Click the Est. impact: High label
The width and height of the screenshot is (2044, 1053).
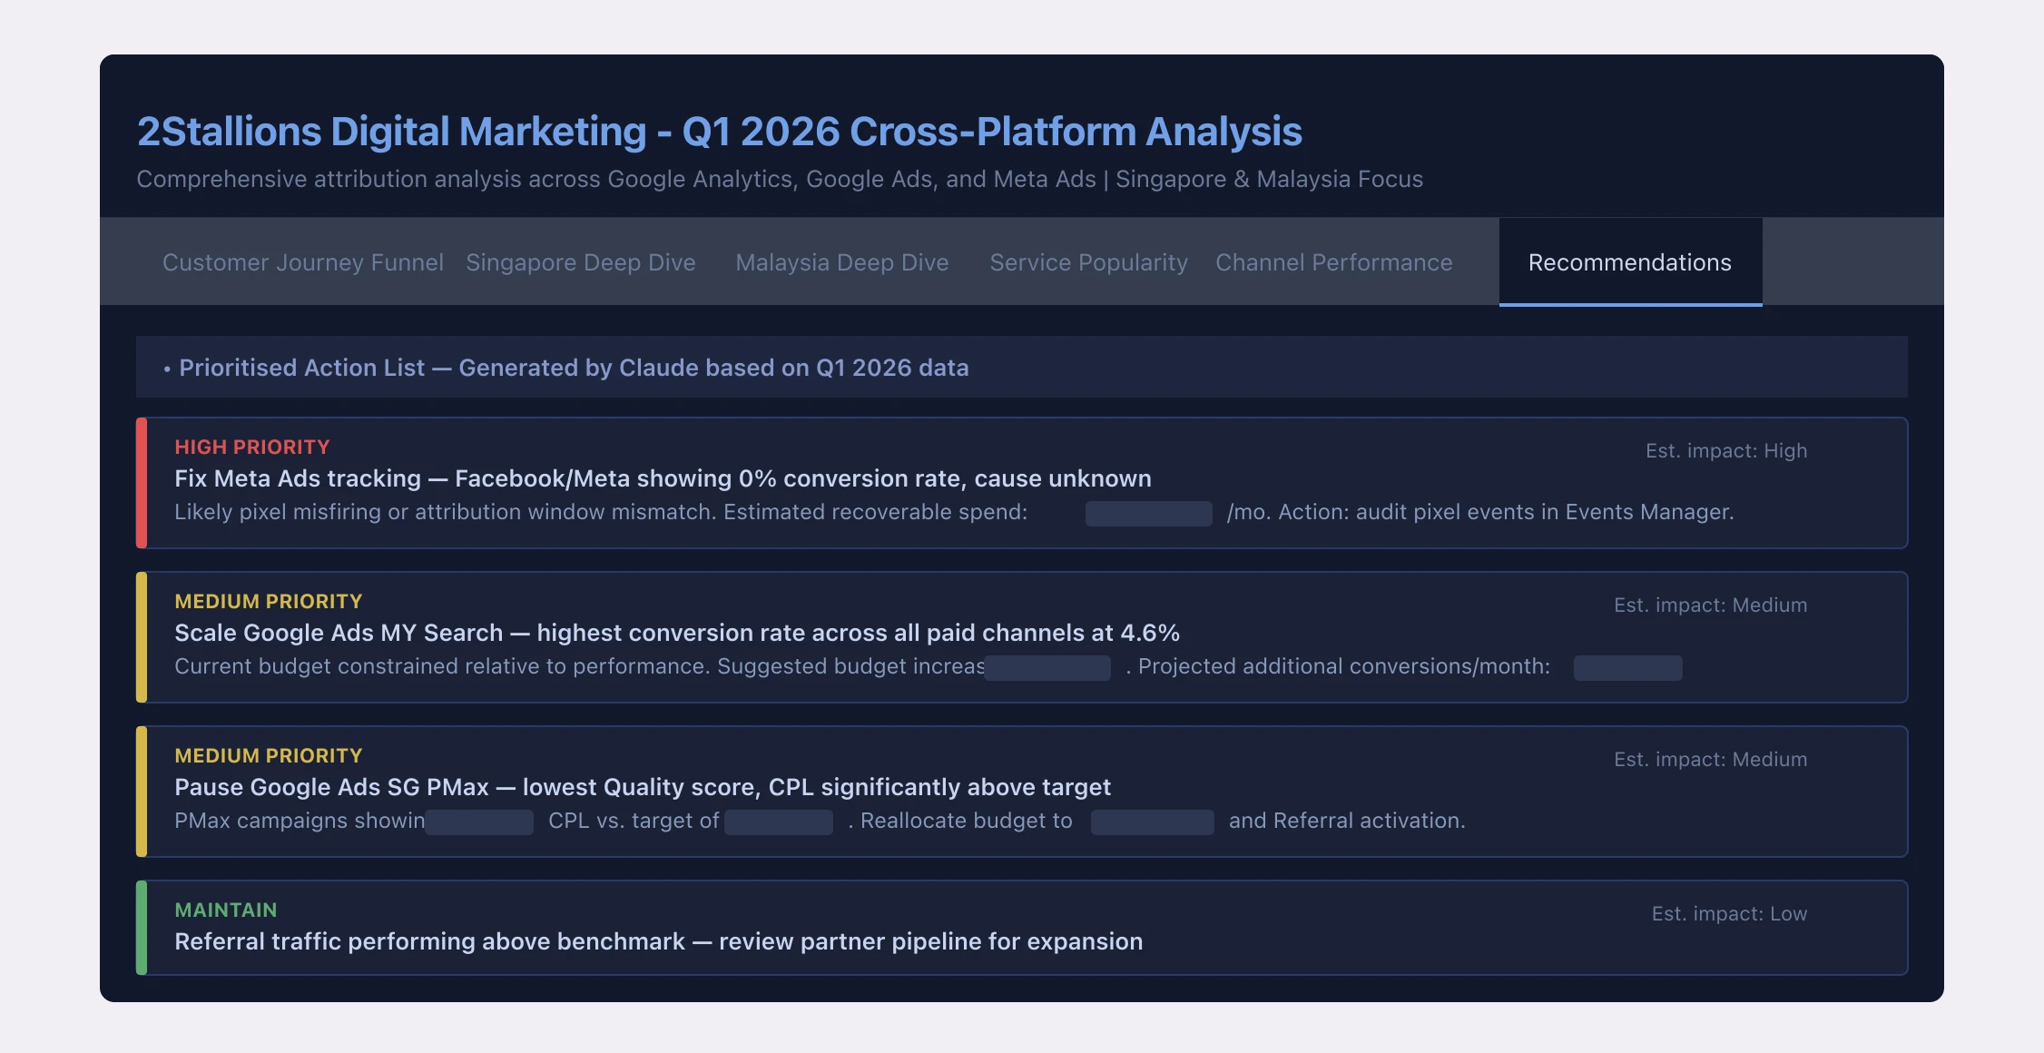coord(1725,451)
